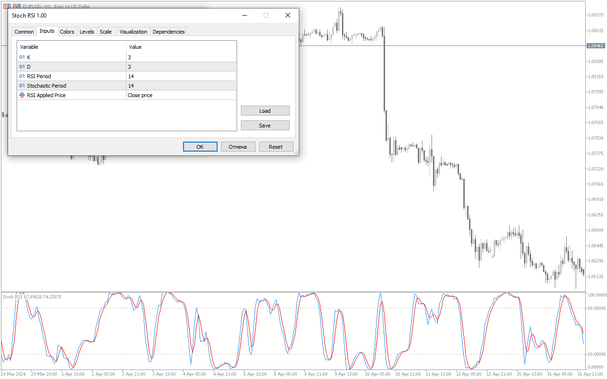Click the 29 Mar 2024 date label

tap(14, 374)
